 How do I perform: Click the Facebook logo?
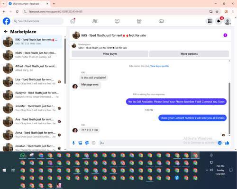tap(7, 21)
